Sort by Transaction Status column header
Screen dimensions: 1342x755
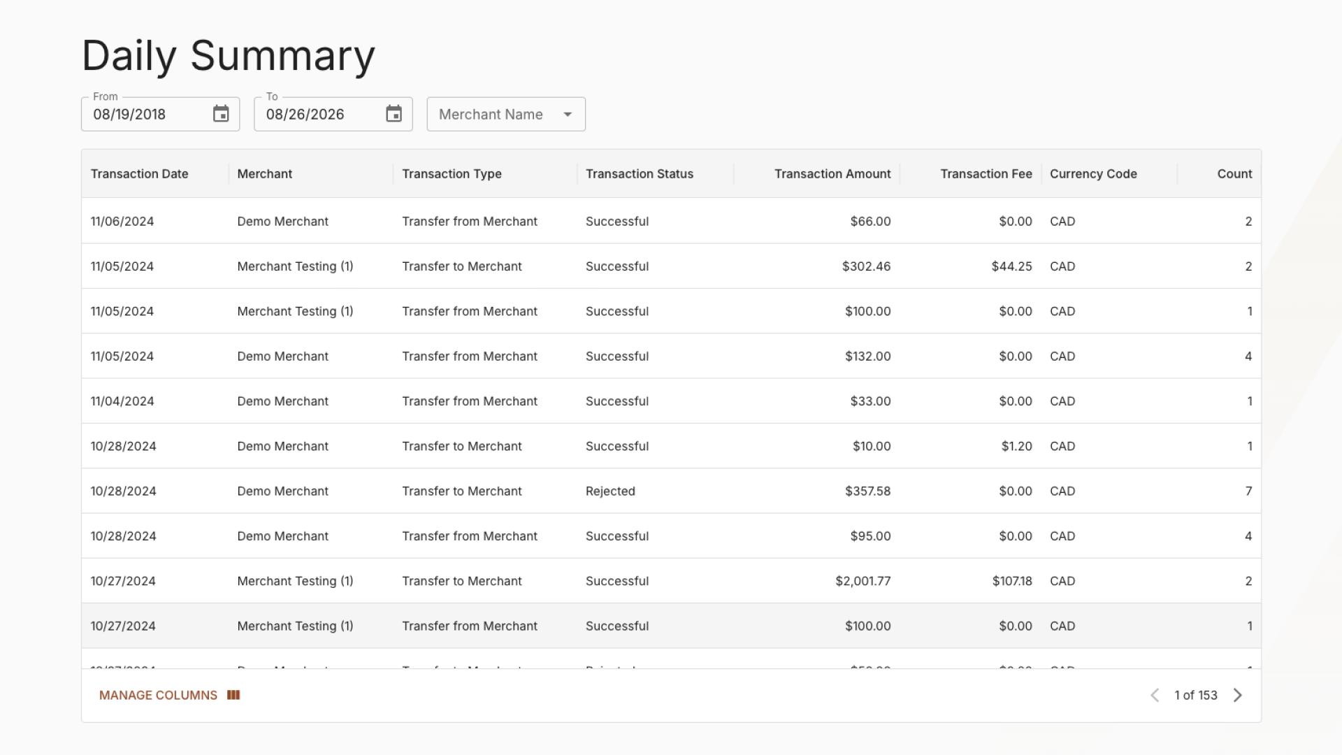click(640, 173)
